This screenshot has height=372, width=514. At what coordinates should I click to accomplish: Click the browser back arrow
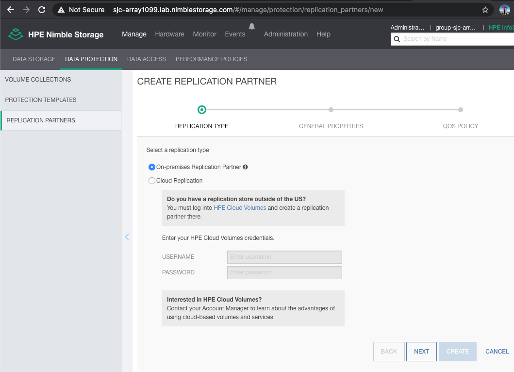coord(11,10)
